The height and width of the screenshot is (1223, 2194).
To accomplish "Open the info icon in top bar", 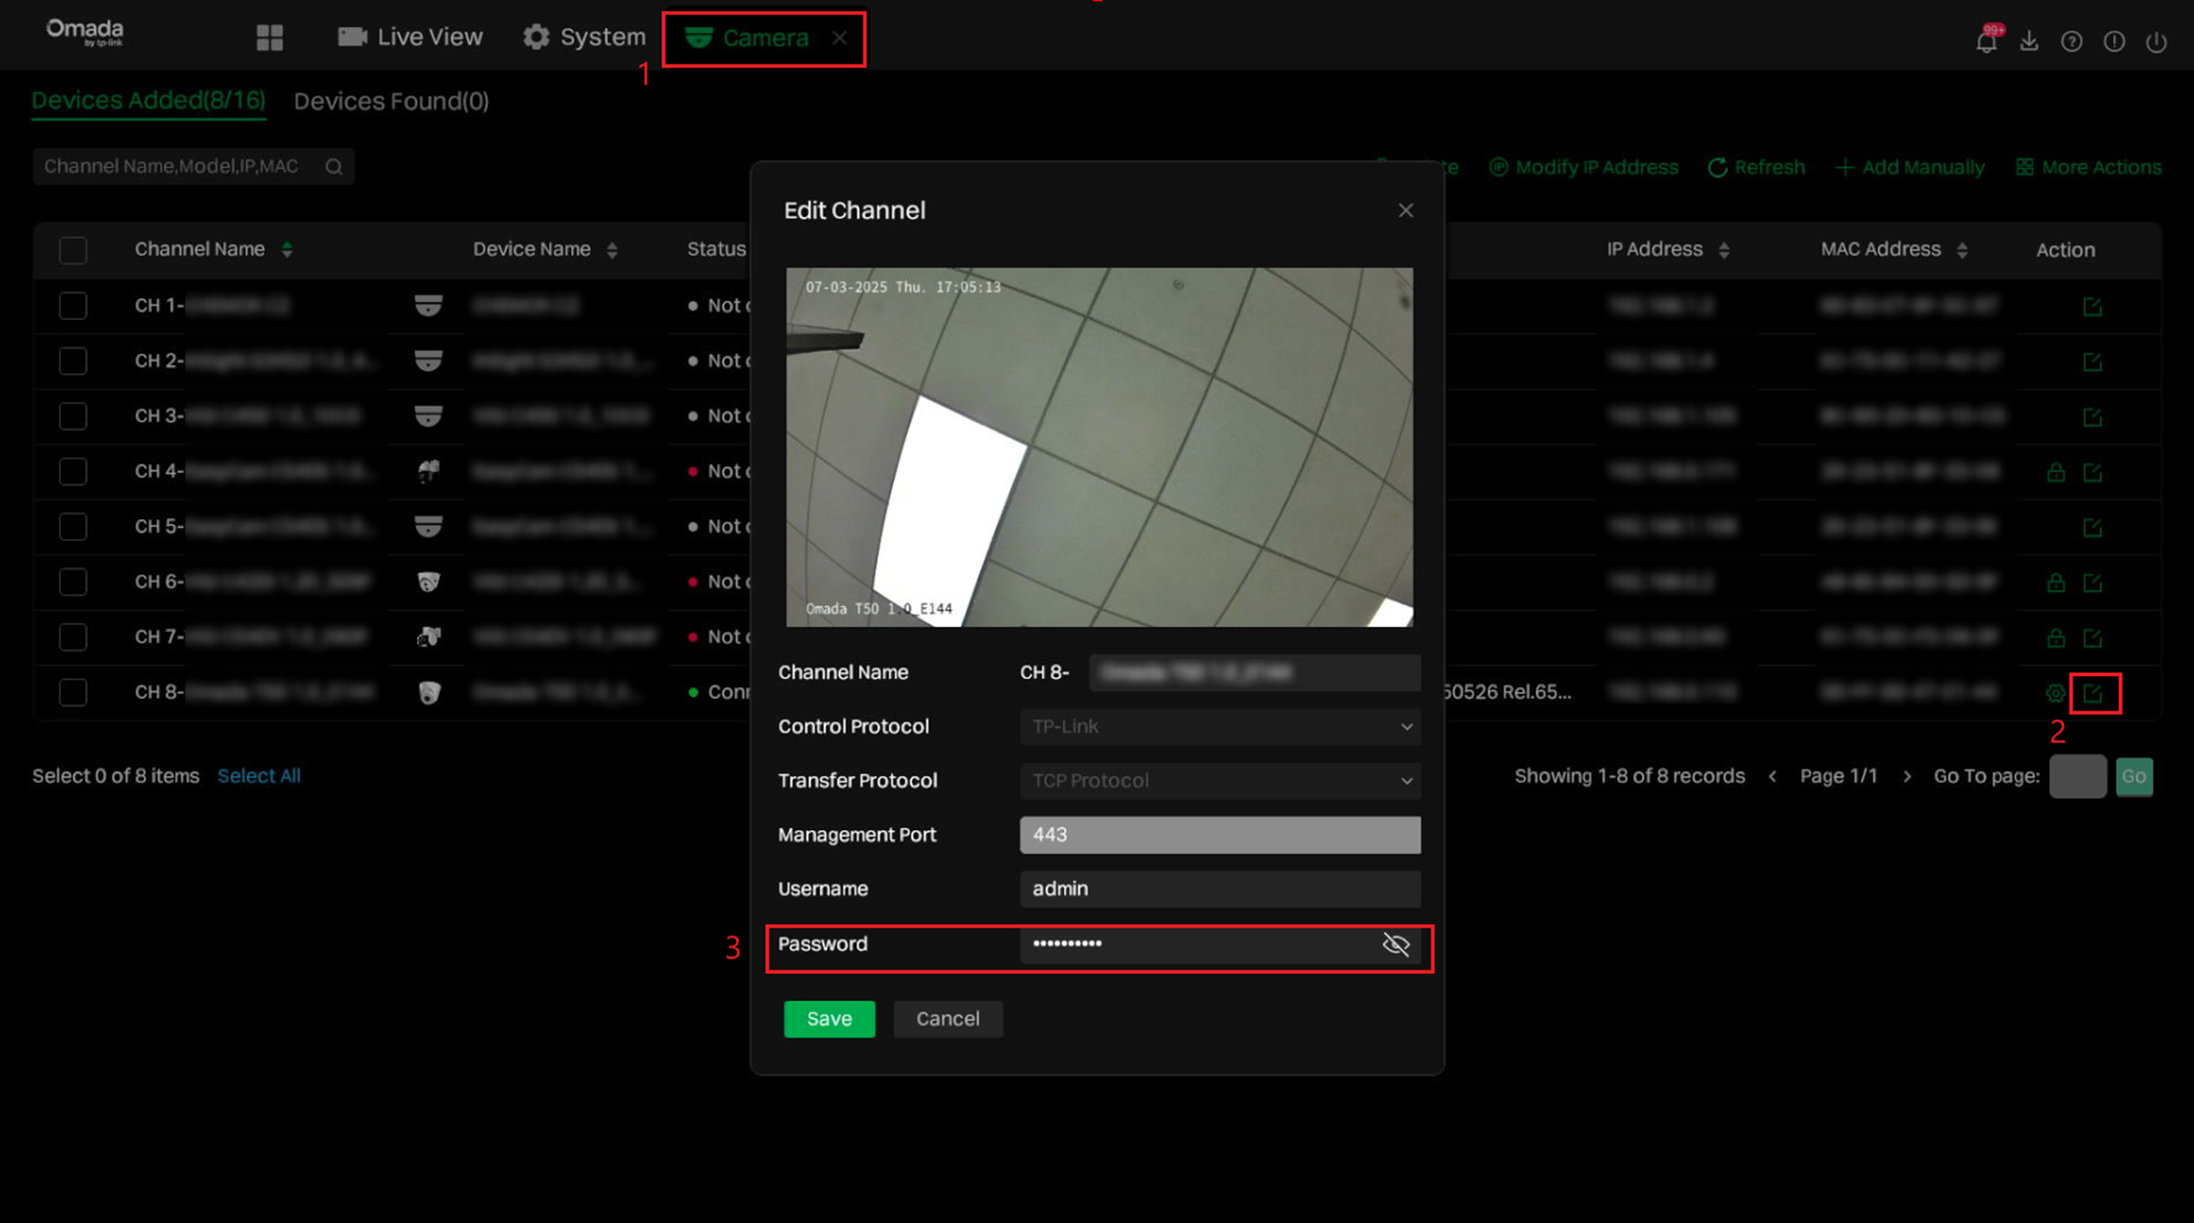I will point(2114,41).
